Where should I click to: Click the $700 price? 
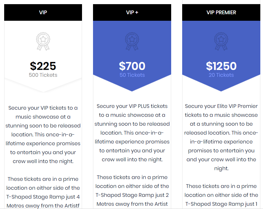click(132, 66)
